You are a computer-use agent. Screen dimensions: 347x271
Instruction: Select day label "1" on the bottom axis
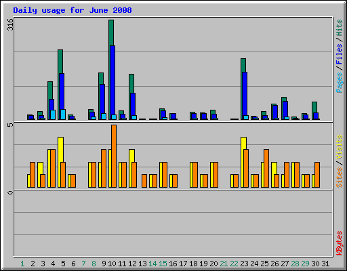coord(22,264)
